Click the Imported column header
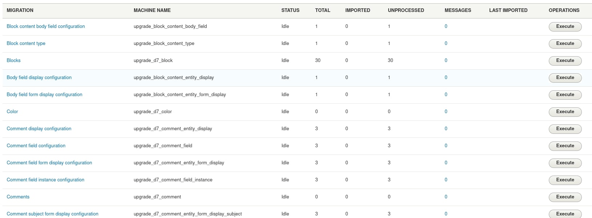The image size is (592, 218). pyautogui.click(x=358, y=11)
